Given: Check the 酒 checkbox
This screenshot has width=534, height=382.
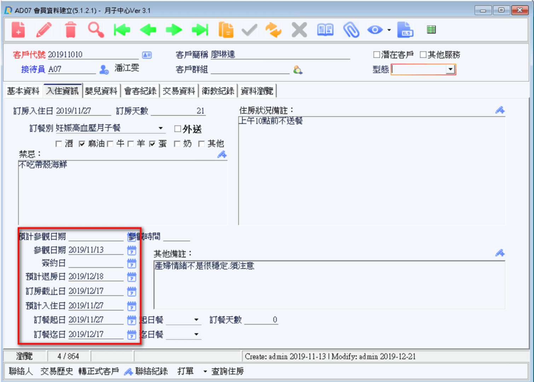Looking at the screenshot, I should coord(59,144).
